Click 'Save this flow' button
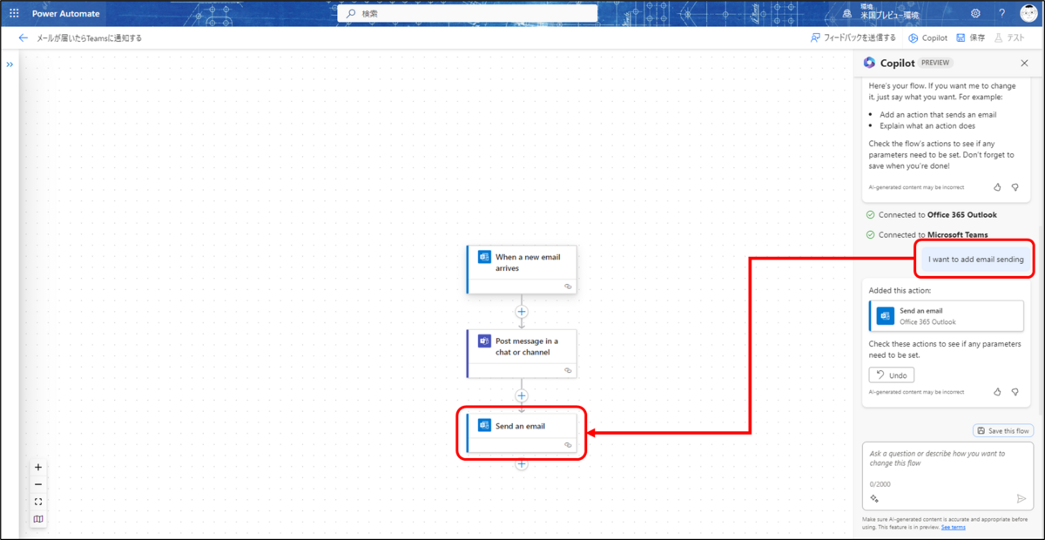Image resolution: width=1045 pixels, height=540 pixels. click(1003, 430)
